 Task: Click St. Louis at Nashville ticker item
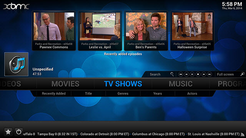[x=214, y=134]
